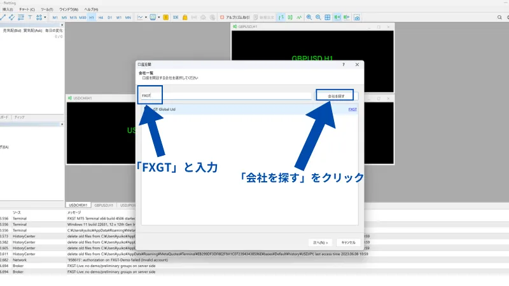The width and height of the screenshot is (509, 286).
Task: Select the equidistant channel drawing tool
Action: 11,18
